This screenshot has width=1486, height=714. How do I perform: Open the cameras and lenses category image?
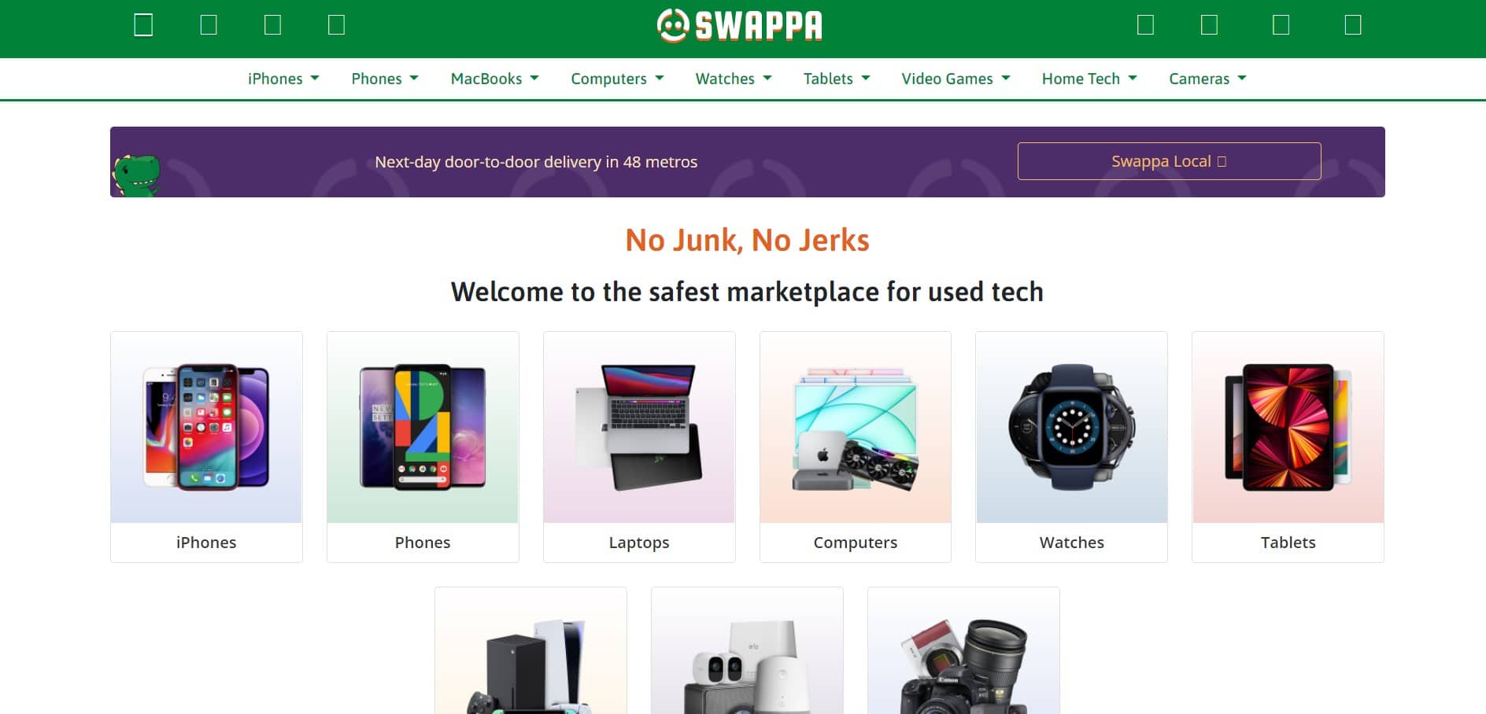tap(963, 651)
